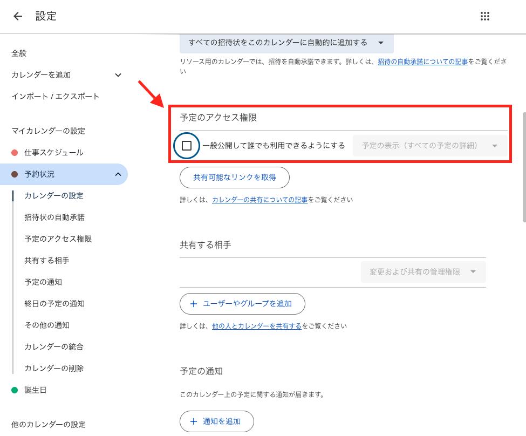
Task: Click the 共有する相手 section heading
Action: (x=206, y=245)
